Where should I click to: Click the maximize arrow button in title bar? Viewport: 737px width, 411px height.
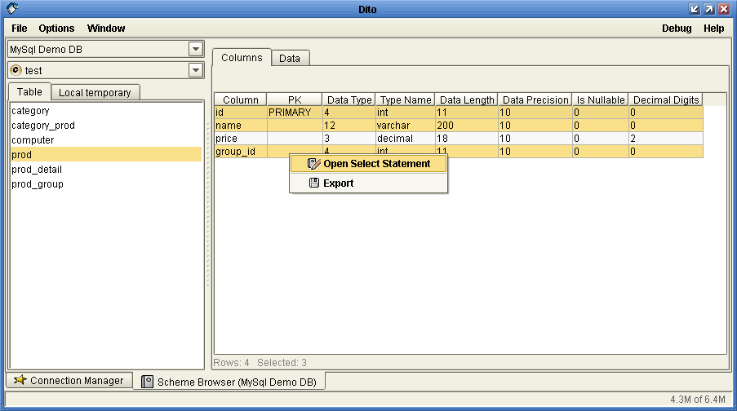click(708, 8)
